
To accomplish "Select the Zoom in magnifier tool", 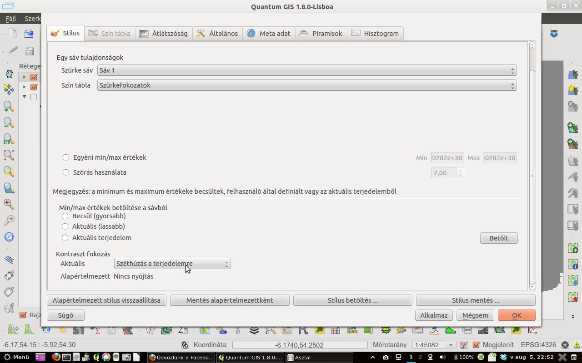I will pos(9,106).
